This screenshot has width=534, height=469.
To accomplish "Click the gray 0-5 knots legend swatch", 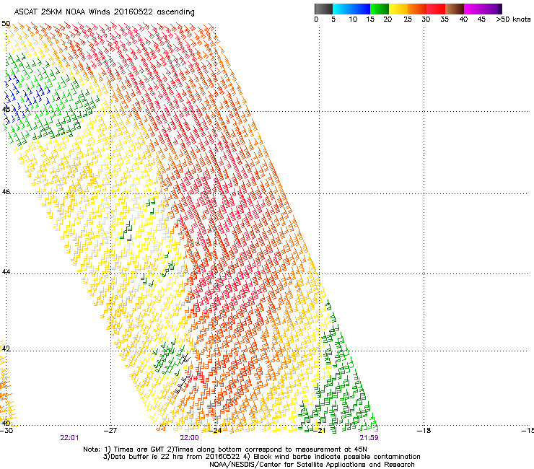I will click(323, 9).
